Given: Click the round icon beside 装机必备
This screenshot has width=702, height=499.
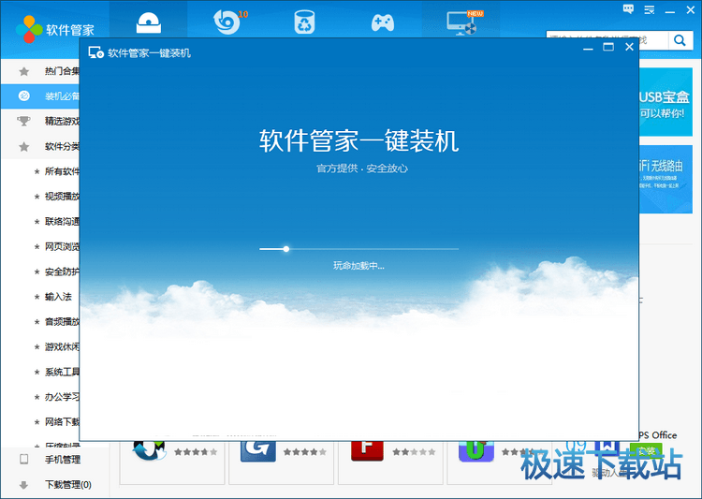Looking at the screenshot, I should pos(23,95).
